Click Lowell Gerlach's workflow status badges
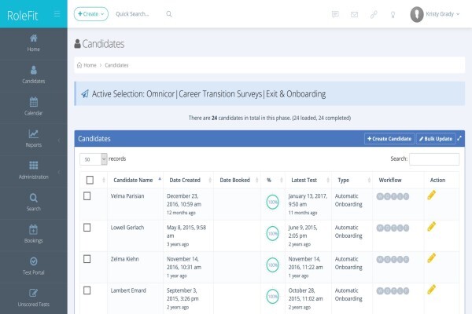The image size is (472, 314). tap(393, 228)
